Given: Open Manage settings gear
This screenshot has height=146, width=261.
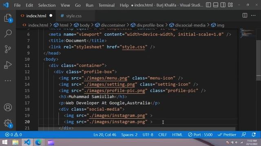Looking at the screenshot, I should tap(8, 123).
